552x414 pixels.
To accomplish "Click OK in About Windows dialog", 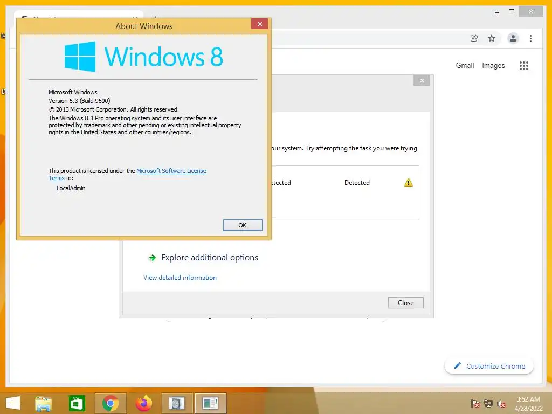I will tap(243, 225).
